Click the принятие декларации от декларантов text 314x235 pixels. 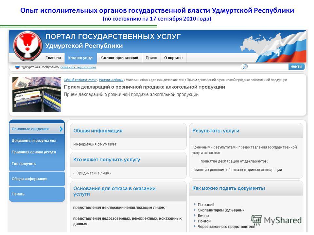coord(234,161)
